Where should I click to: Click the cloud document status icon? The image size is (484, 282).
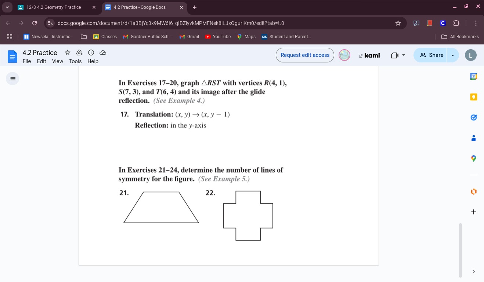point(103,53)
